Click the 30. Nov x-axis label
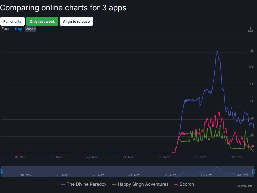Screen dimensions: 257x193 coord(236,157)
